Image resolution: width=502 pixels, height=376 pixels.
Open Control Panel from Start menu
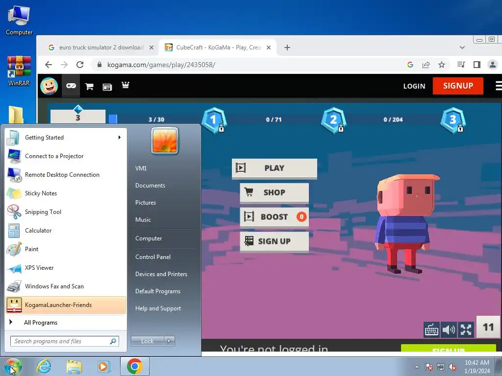point(153,257)
